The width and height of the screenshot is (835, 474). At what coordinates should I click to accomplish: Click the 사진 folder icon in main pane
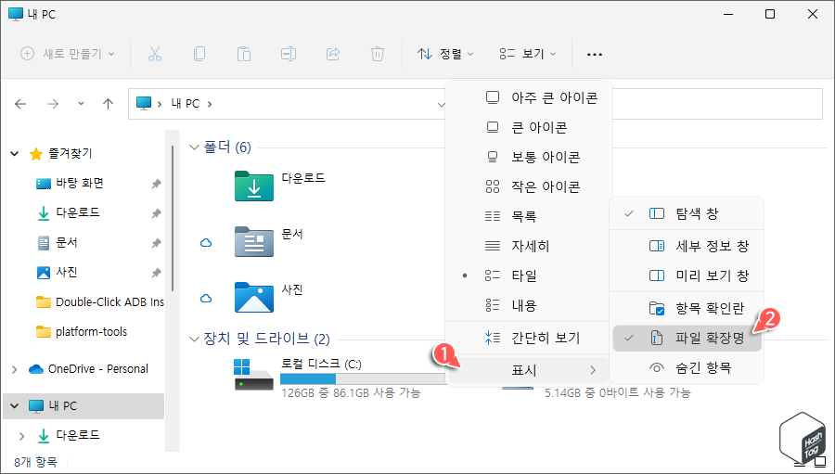[254, 297]
